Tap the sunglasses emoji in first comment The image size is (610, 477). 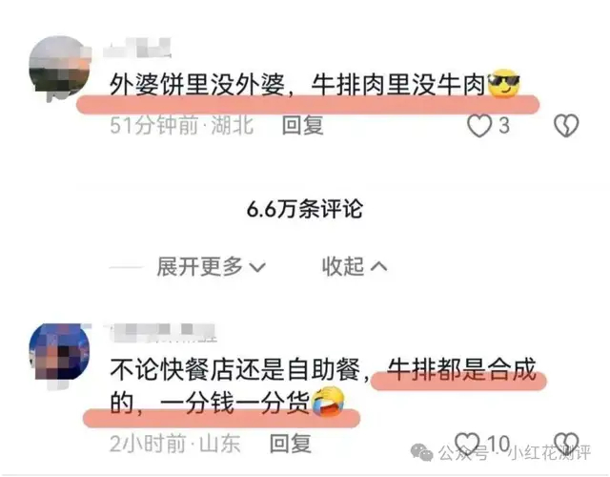[x=504, y=83]
